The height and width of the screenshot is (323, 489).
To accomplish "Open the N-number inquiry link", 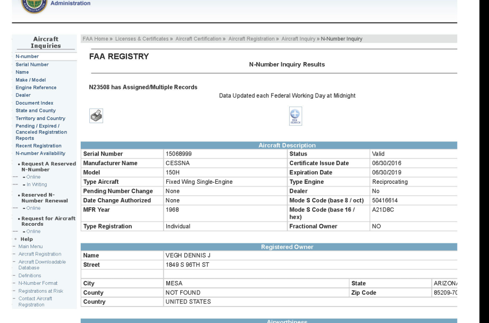I will point(27,56).
